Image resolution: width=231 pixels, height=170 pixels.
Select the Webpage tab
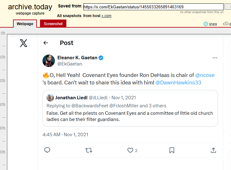click(x=25, y=24)
